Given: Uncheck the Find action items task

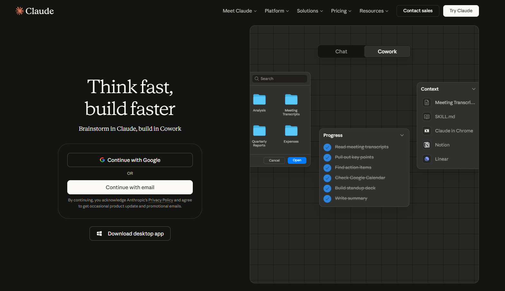Looking at the screenshot, I should [x=327, y=168].
